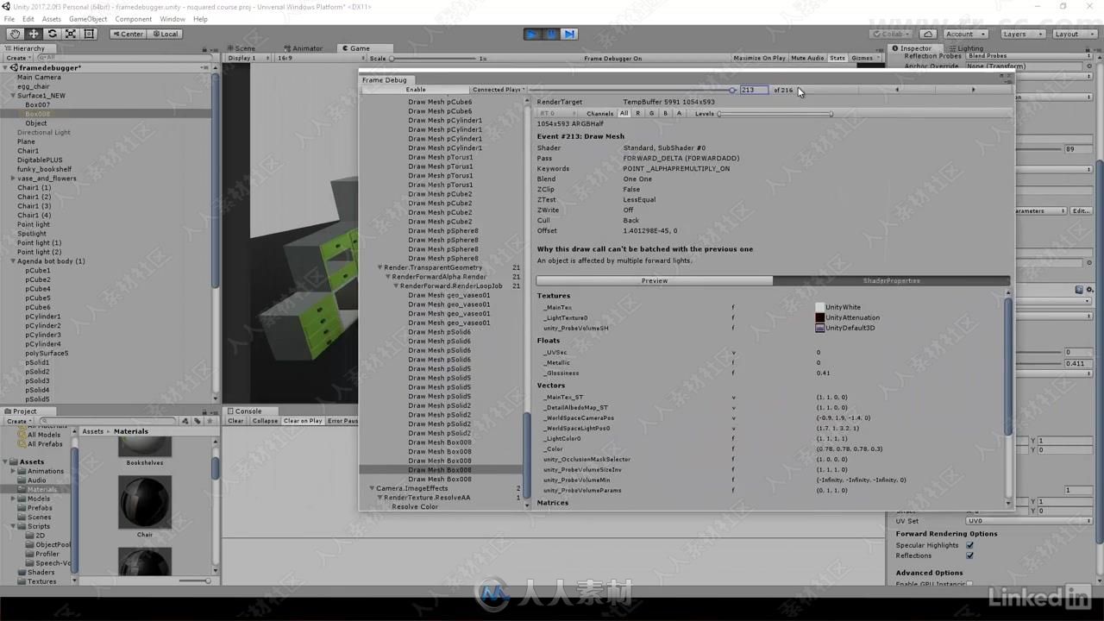Toggle Specular Highlights checkbox
This screenshot has height=621, width=1104.
click(970, 545)
